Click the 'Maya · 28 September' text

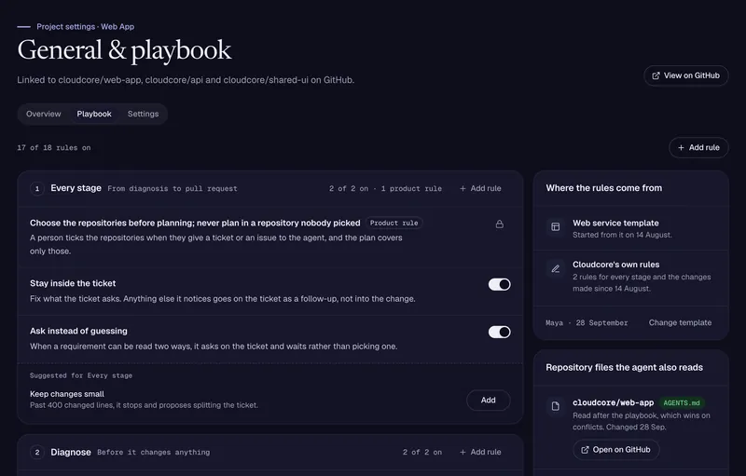(587, 322)
